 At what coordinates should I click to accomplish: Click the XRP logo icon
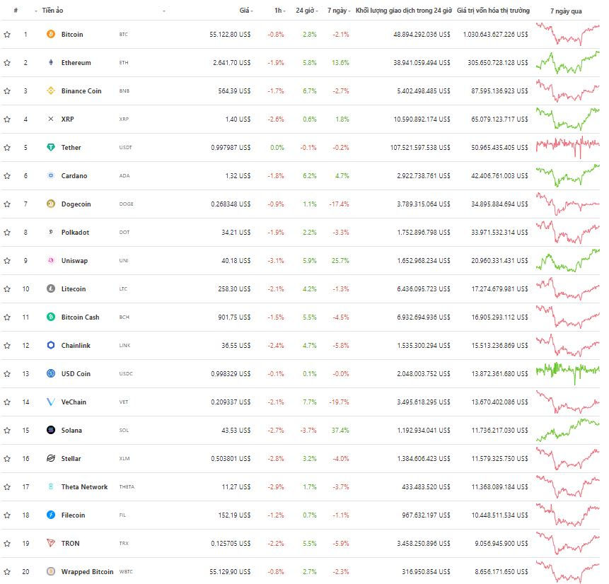click(x=51, y=119)
